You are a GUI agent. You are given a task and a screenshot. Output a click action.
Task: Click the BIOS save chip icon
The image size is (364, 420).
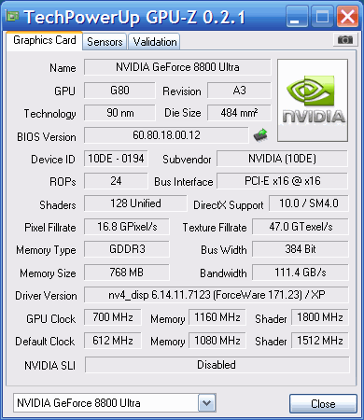point(260,135)
